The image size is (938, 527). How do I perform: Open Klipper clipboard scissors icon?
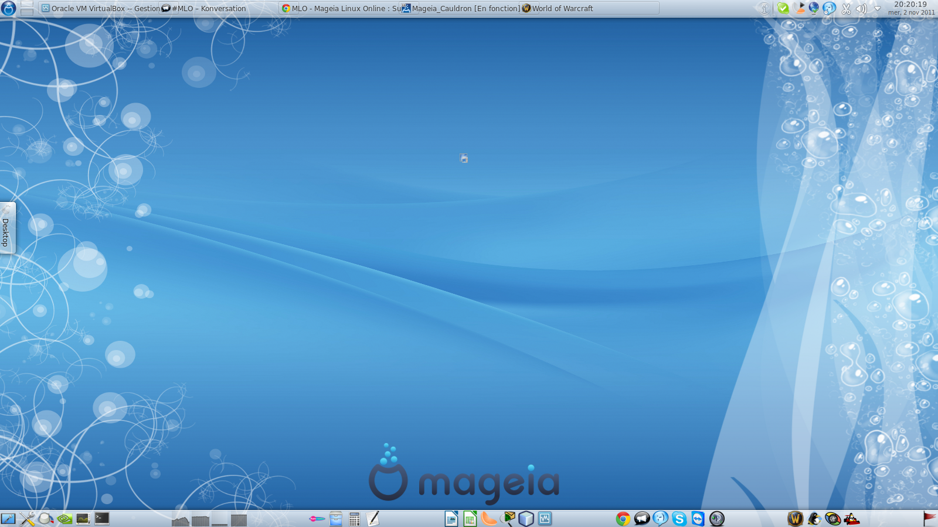pos(846,8)
